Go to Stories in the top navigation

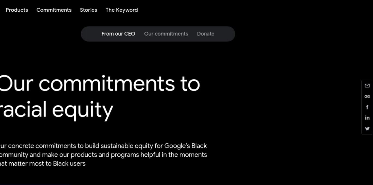(88, 10)
